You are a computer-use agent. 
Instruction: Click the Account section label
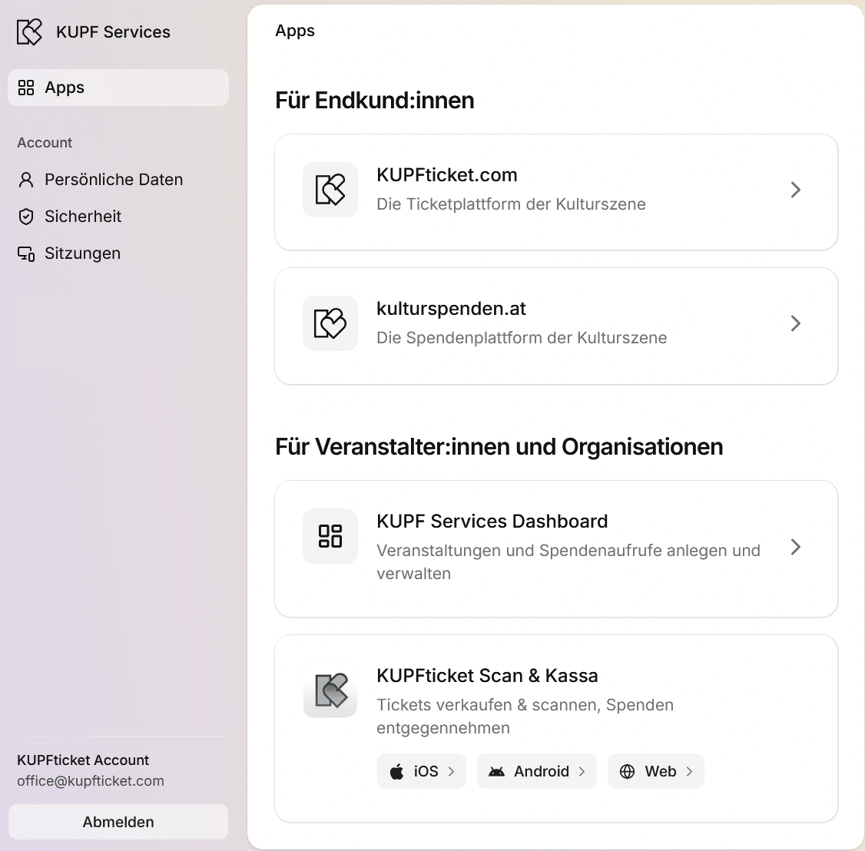tap(45, 143)
